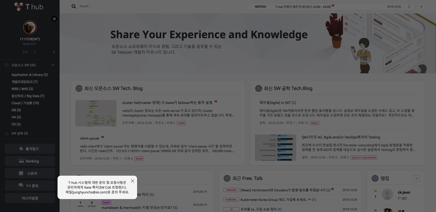
Task: Open the Ranking sidebar button
Action: coord(30,161)
